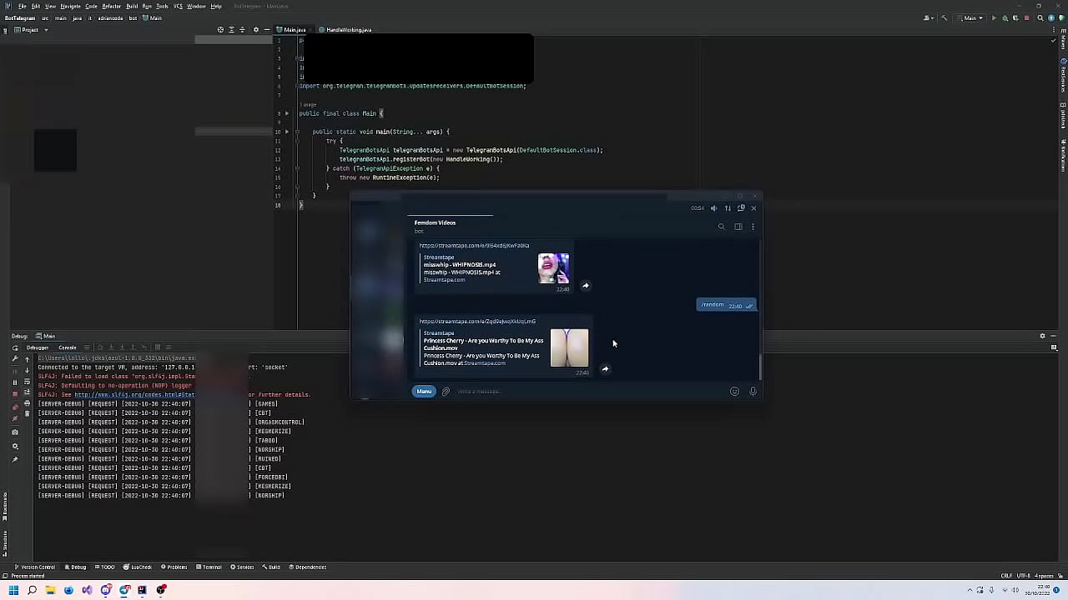The width and height of the screenshot is (1068, 600).
Task: Toggle the speaker volume icon in Telegram
Action: [713, 208]
